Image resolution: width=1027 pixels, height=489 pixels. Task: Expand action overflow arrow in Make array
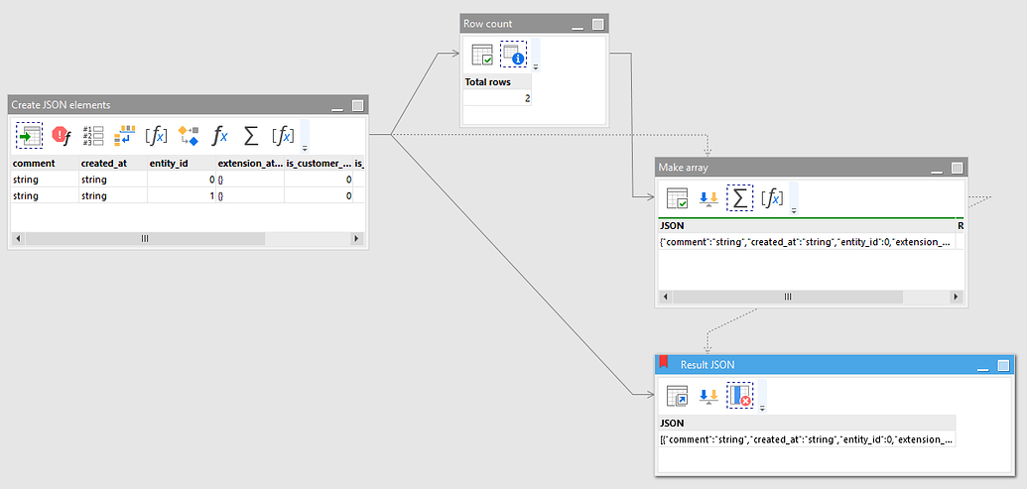tap(794, 211)
